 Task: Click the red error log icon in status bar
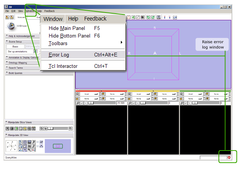pyautogui.click(x=229, y=157)
